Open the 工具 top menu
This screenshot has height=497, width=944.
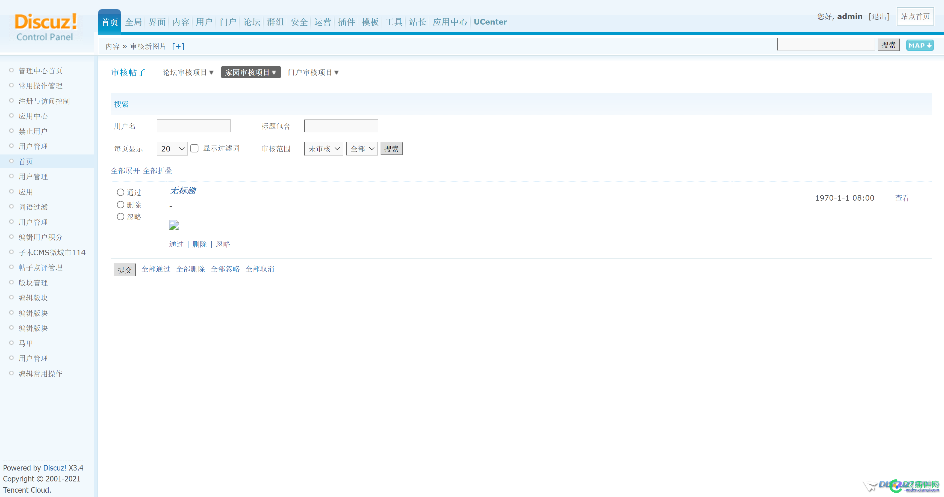pos(394,22)
